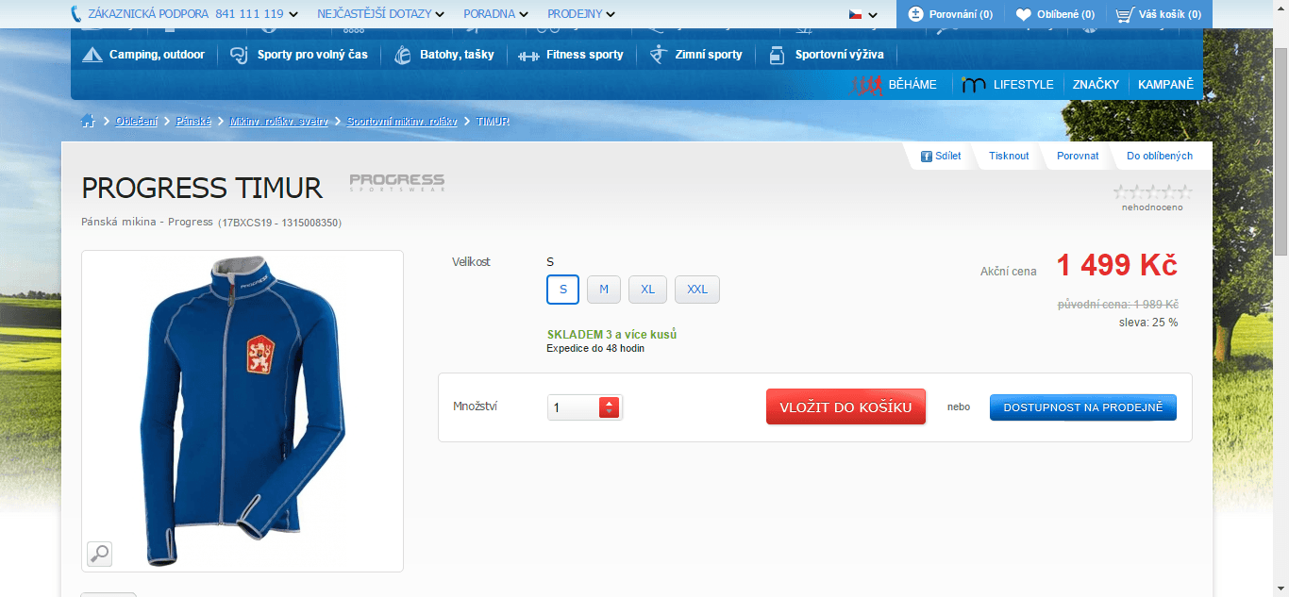Click DOSTUPNOST NA PRODEJNĚ button
This screenshot has width=1289, height=597.
pos(1083,407)
